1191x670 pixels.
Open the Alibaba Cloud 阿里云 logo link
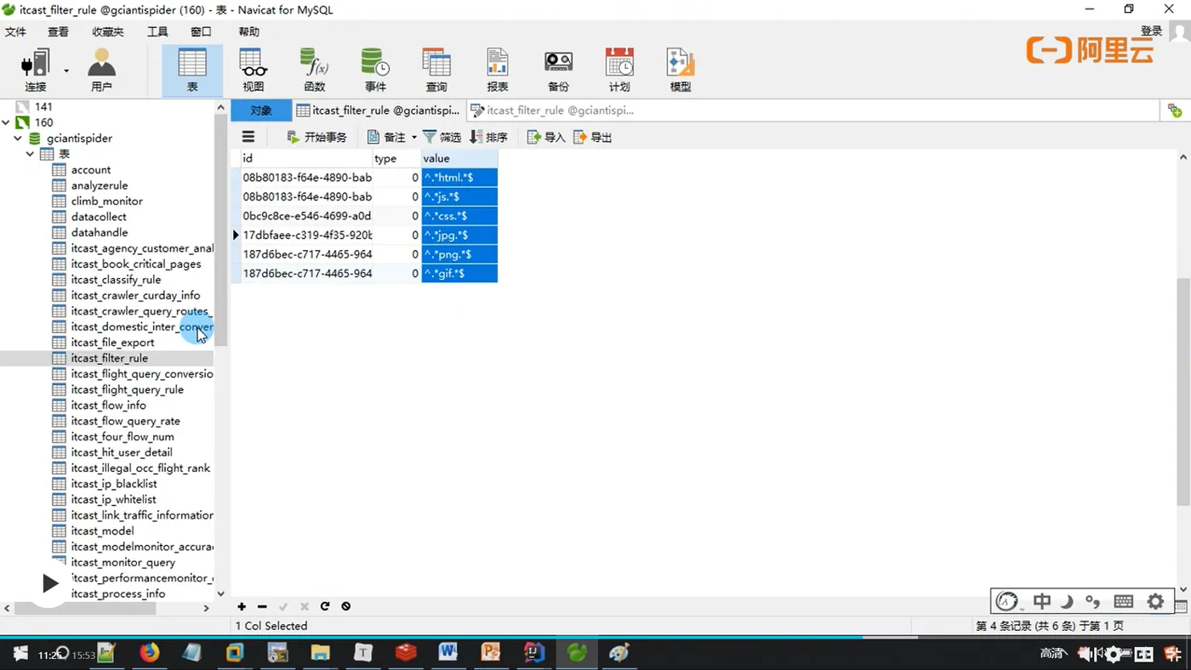click(x=1090, y=49)
